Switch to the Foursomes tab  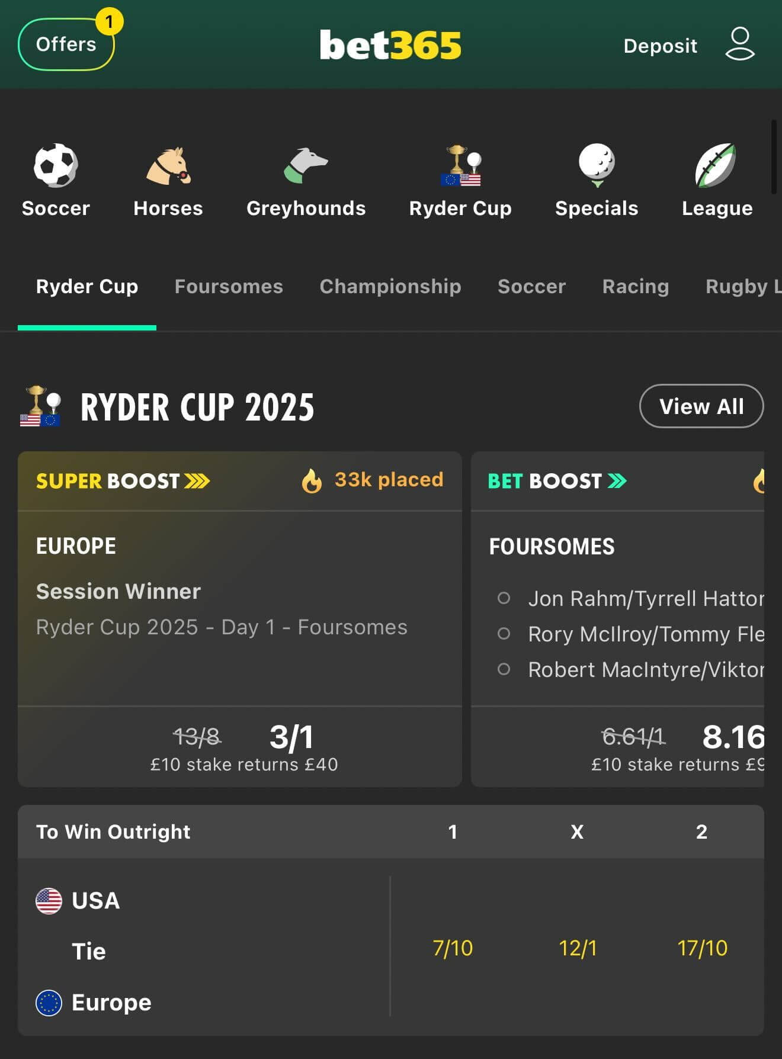pyautogui.click(x=229, y=287)
